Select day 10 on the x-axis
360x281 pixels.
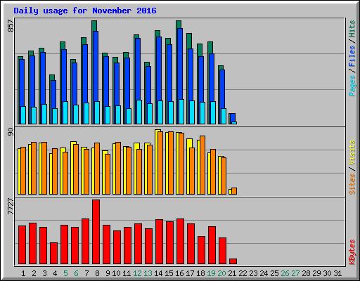116,273
